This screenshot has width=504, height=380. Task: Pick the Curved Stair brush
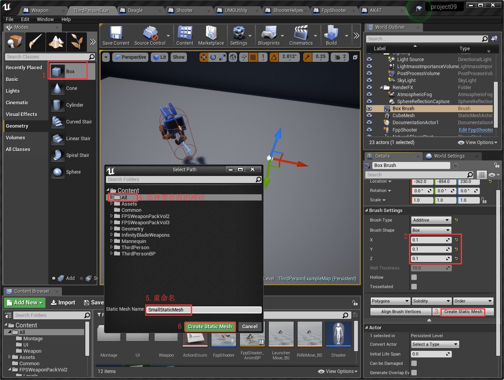(x=72, y=122)
